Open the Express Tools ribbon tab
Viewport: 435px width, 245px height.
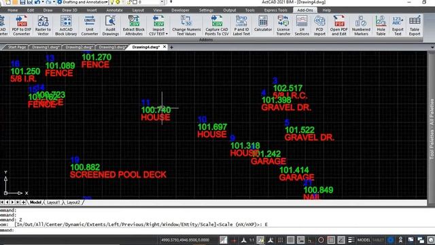click(275, 10)
